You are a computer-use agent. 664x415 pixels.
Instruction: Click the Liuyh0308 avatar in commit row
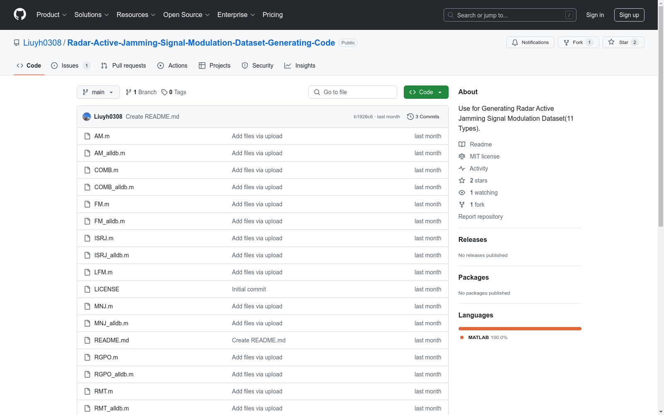point(87,117)
